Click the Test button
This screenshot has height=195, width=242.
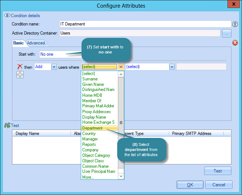click(218, 171)
